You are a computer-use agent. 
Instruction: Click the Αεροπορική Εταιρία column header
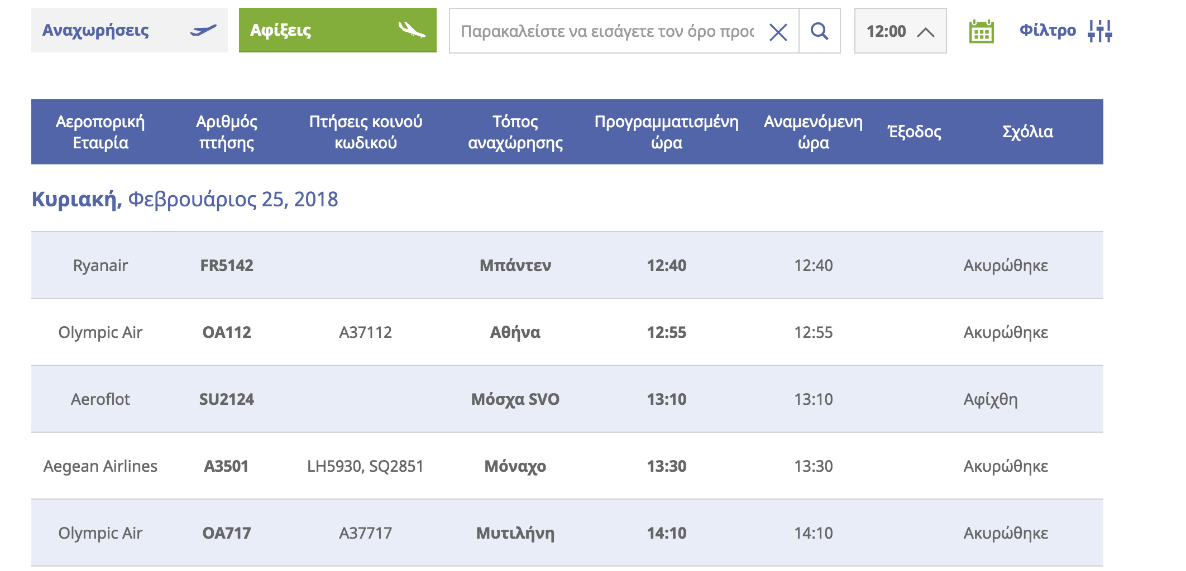coord(101,132)
